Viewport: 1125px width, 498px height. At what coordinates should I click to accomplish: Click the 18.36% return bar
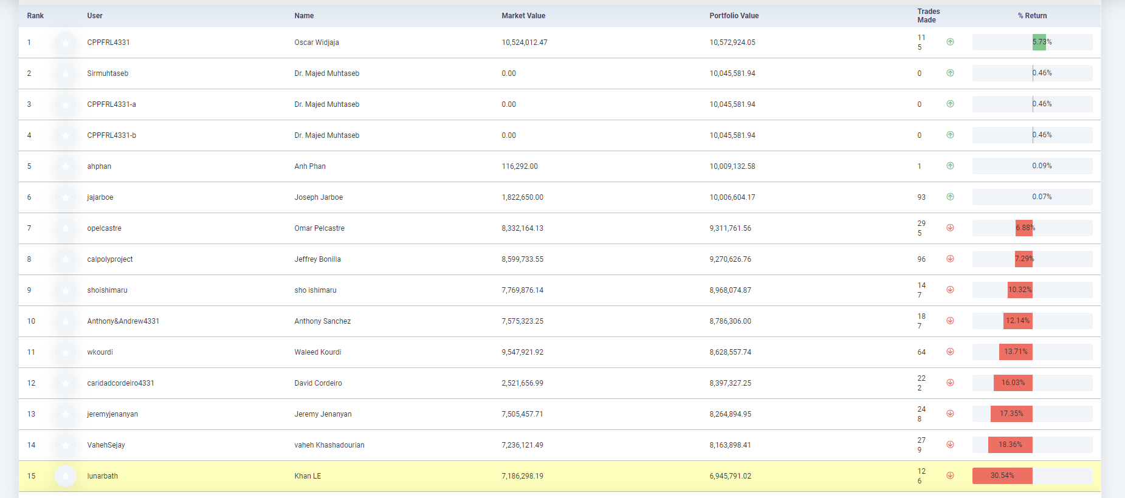1010,445
